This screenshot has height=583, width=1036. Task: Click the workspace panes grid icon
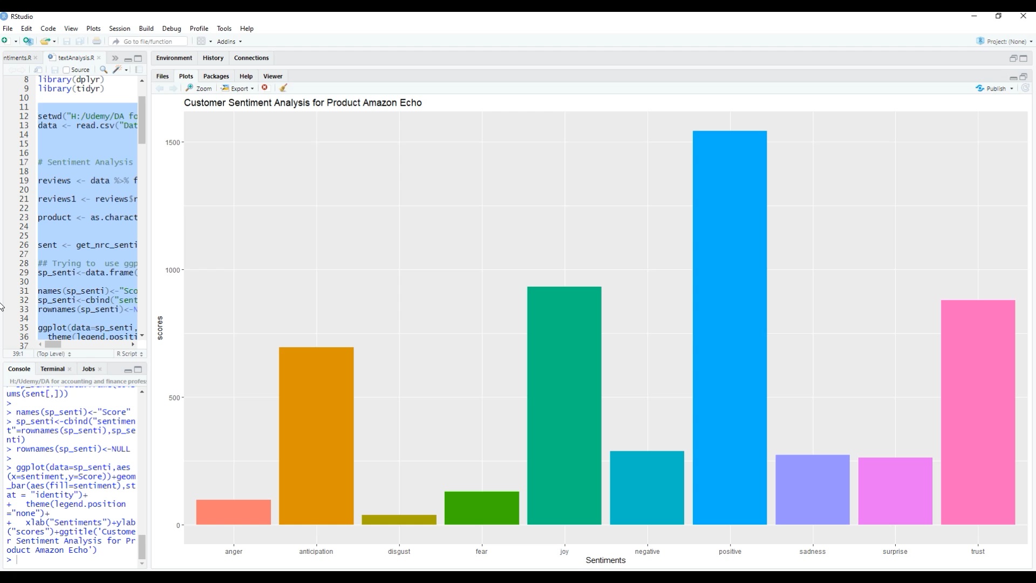pos(201,41)
